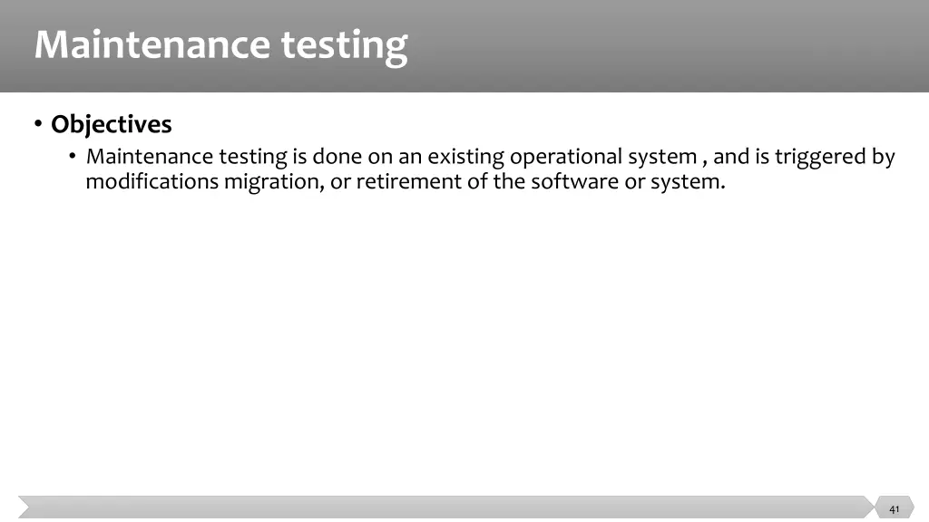Click the middle of the gray footer bar
The height and width of the screenshot is (522, 929).
(x=445, y=508)
